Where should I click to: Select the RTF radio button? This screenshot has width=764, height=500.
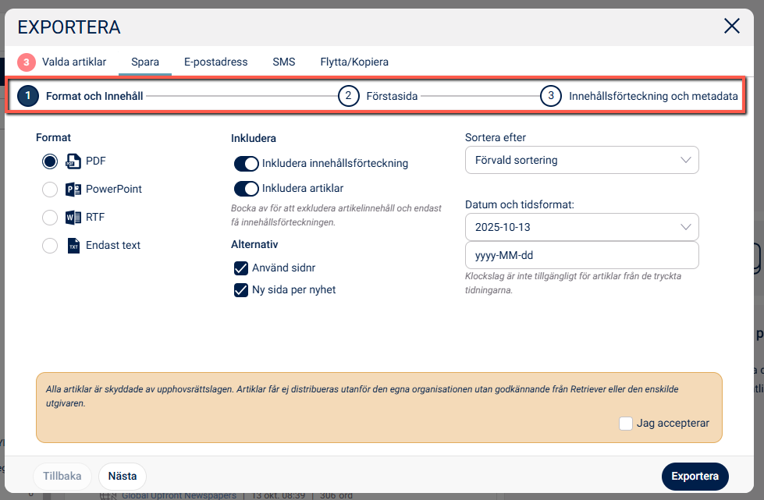(50, 217)
